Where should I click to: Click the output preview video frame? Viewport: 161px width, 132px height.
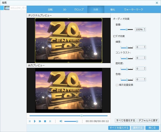pos(69,90)
